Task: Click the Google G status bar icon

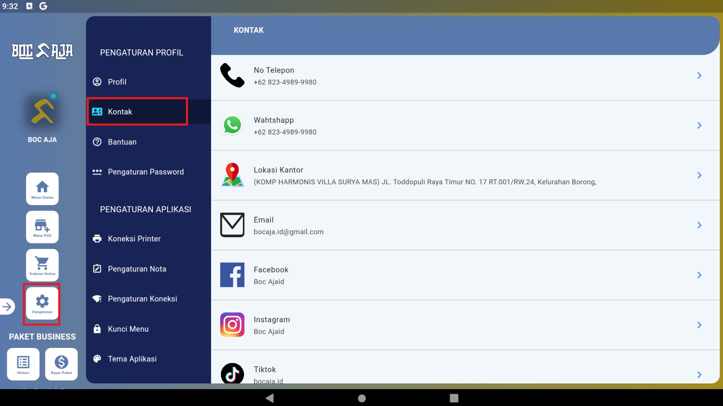Action: 43,6
